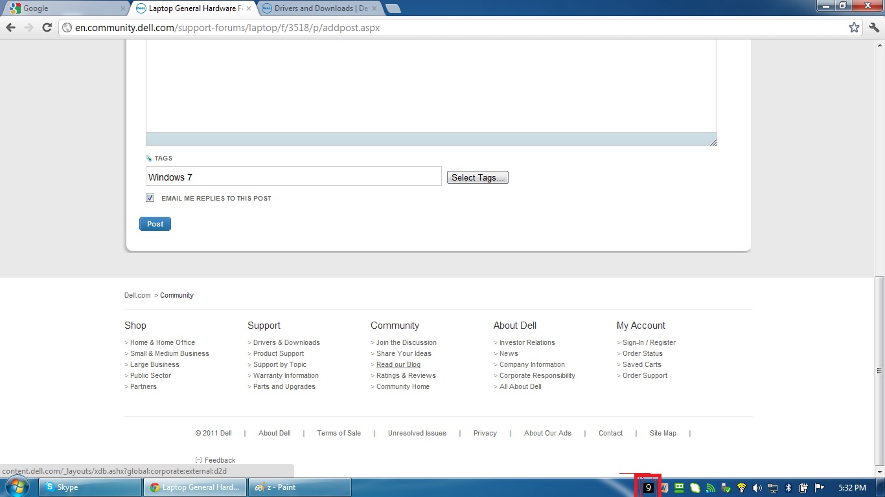Click the post body text area
This screenshot has width=885, height=497.
click(x=431, y=86)
